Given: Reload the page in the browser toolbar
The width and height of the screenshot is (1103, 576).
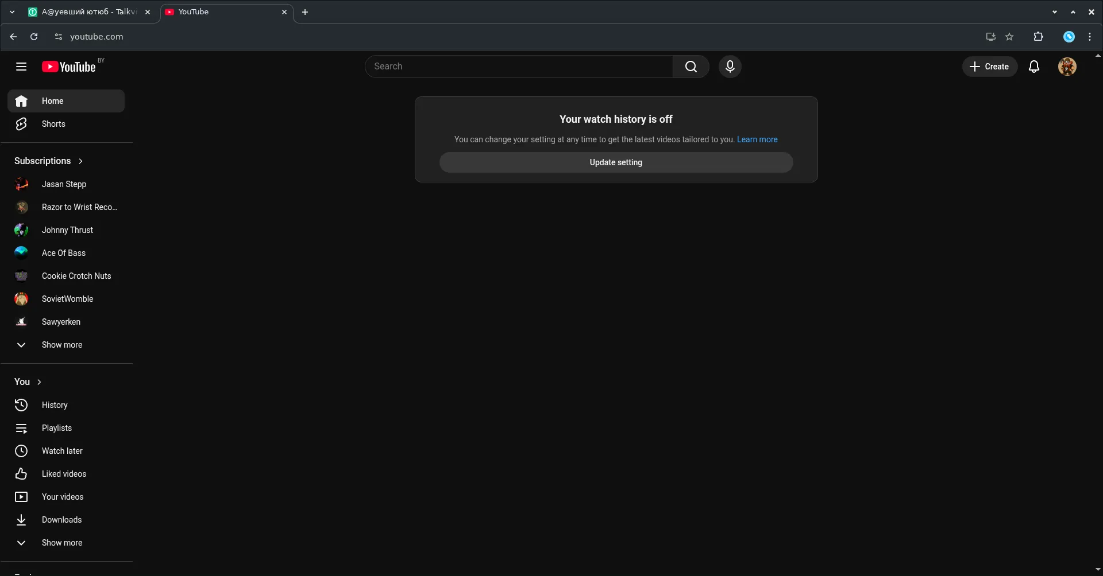Looking at the screenshot, I should (x=34, y=37).
